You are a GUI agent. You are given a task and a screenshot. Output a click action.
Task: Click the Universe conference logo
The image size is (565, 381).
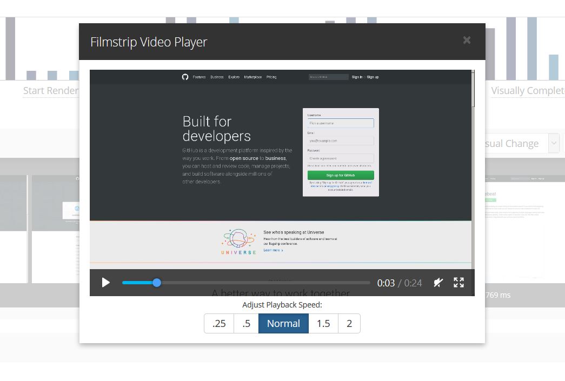tap(240, 242)
